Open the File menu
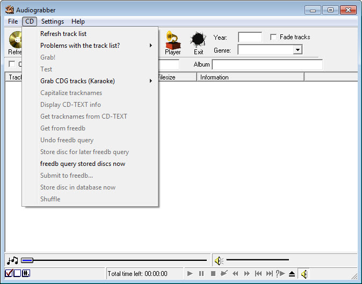 [x=13, y=21]
